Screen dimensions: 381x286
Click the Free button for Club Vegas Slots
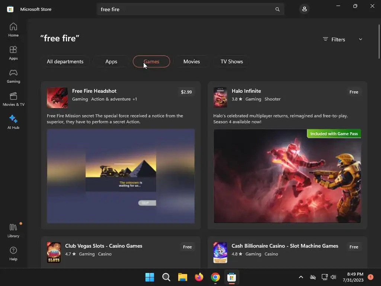[188, 247]
